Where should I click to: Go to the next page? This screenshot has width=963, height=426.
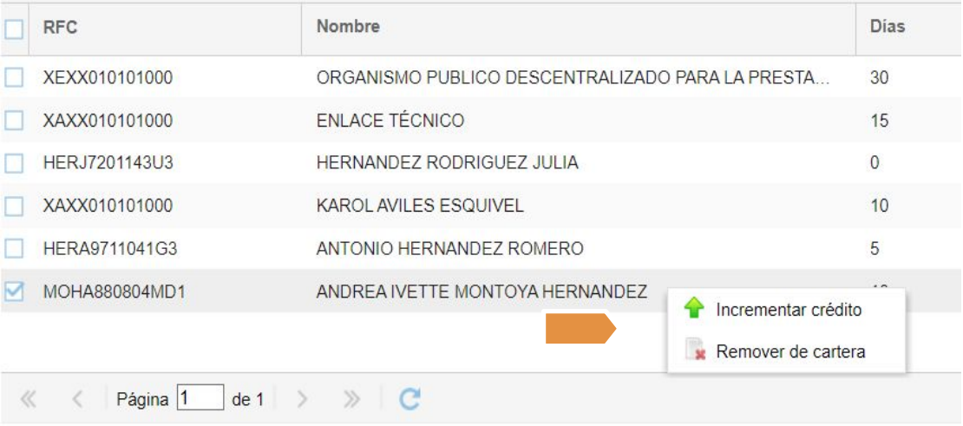[303, 399]
